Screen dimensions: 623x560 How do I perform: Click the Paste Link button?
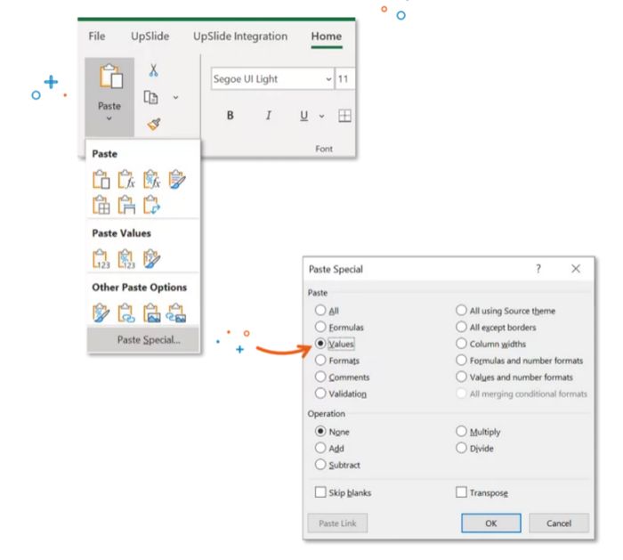tap(337, 523)
